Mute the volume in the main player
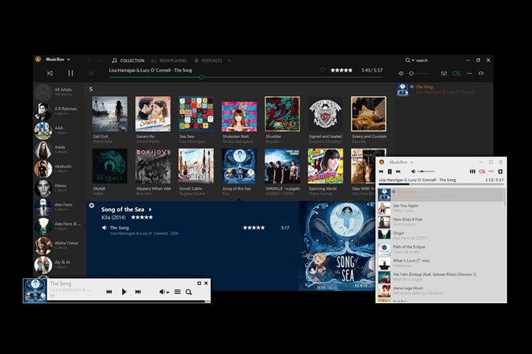This screenshot has width=532, height=354. pos(401,73)
